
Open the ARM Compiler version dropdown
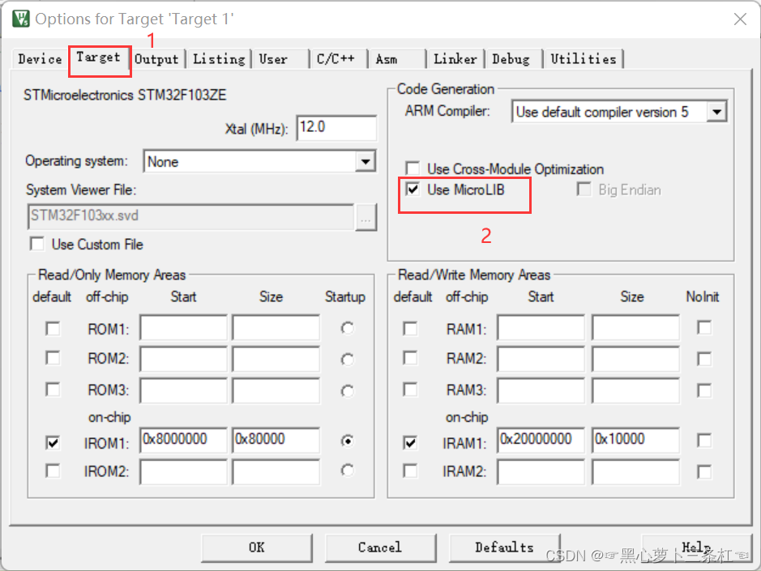(x=717, y=111)
